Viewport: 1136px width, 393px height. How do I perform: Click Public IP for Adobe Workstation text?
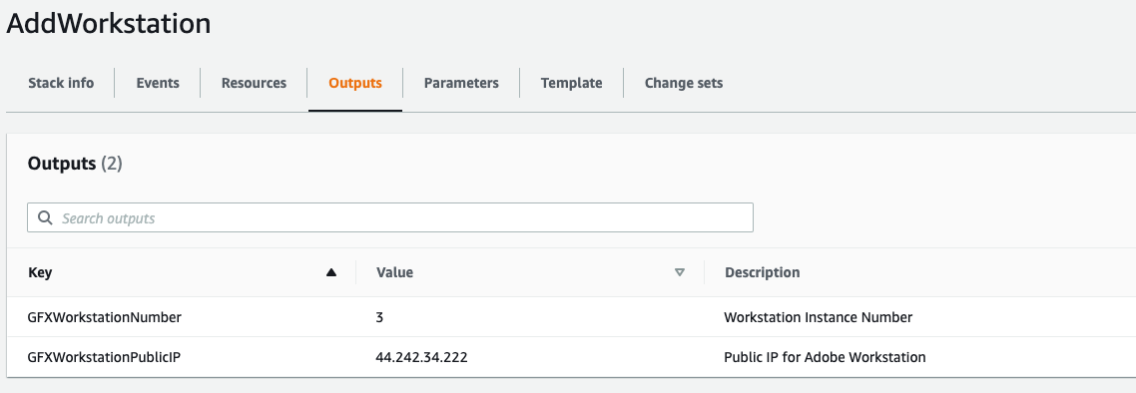(825, 357)
